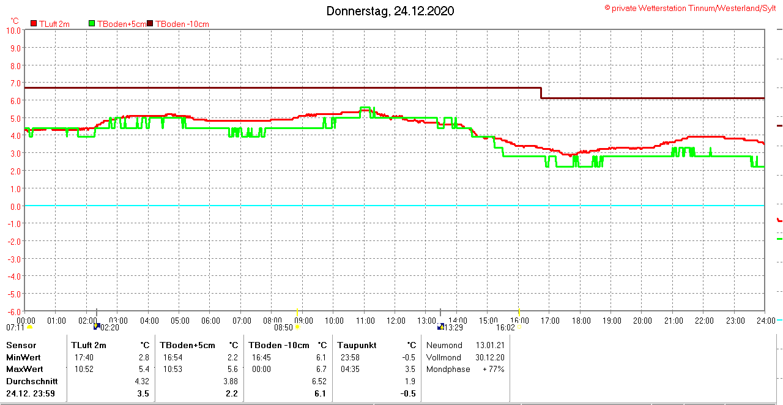Click the cyan marker at right of time axis

[779, 319]
